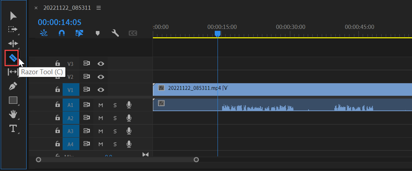
Task: Hide track V1 output eye
Action: point(101,90)
